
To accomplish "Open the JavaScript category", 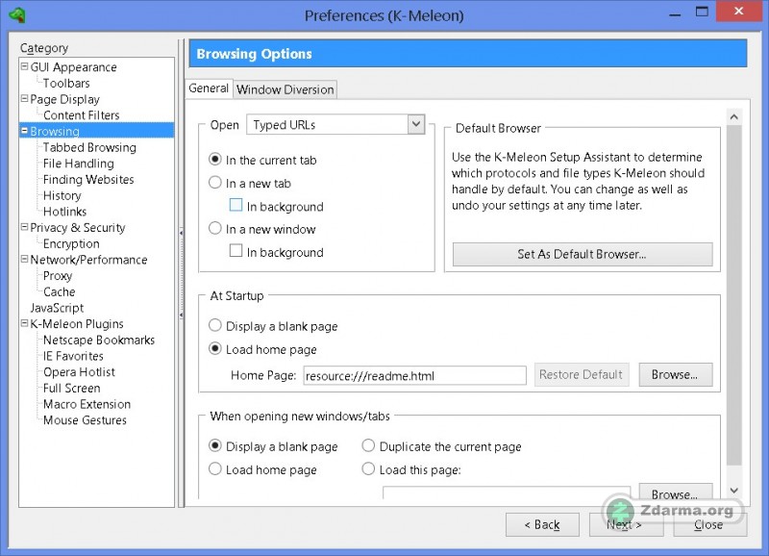I will pyautogui.click(x=57, y=308).
